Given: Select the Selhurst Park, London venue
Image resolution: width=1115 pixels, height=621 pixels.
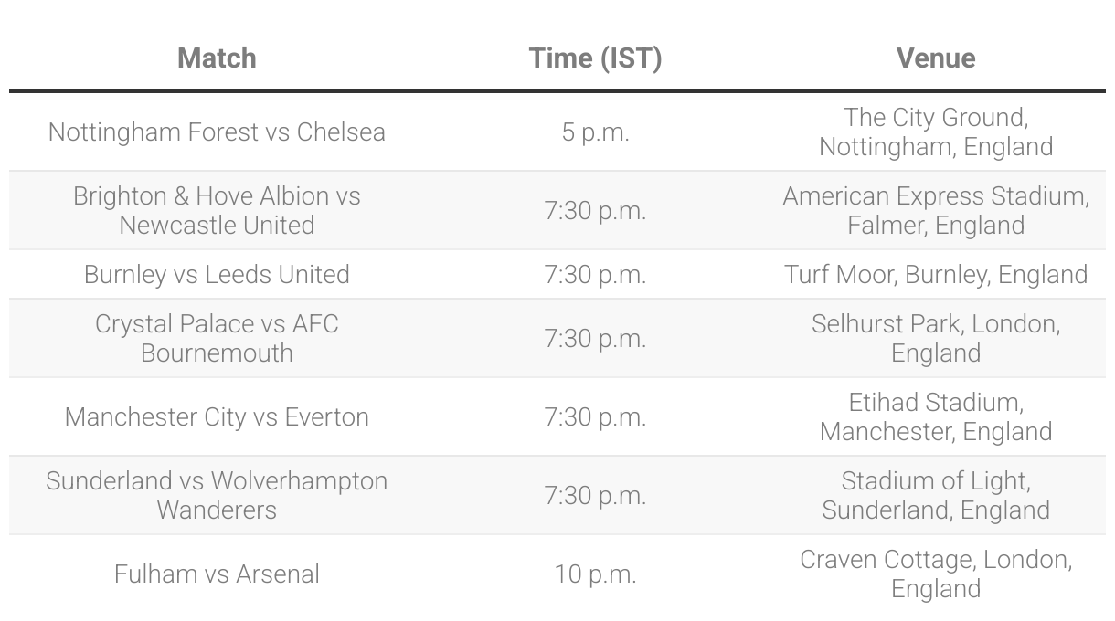Looking at the screenshot, I should (x=936, y=338).
